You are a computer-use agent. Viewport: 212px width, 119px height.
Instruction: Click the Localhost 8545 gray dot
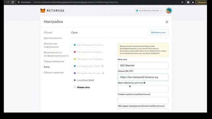(x=75, y=80)
